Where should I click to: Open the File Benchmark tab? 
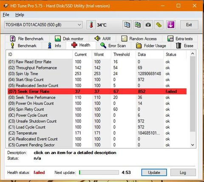27,39
